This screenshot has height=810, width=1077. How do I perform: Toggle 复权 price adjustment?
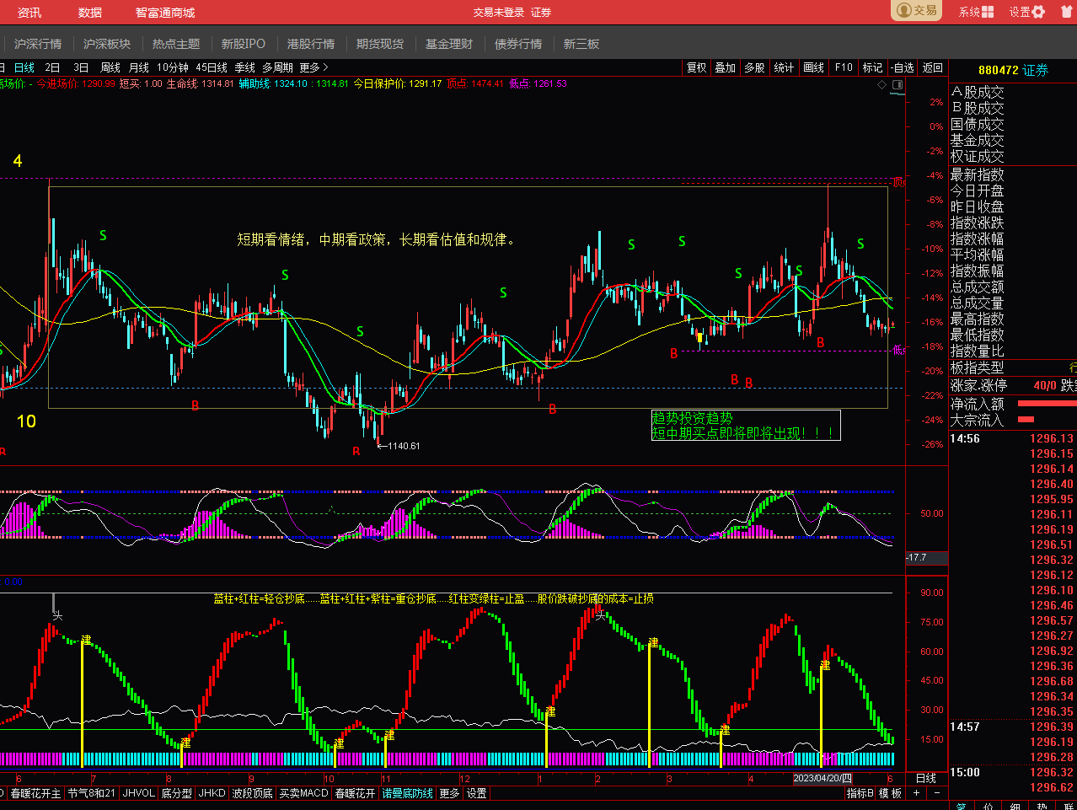(697, 67)
